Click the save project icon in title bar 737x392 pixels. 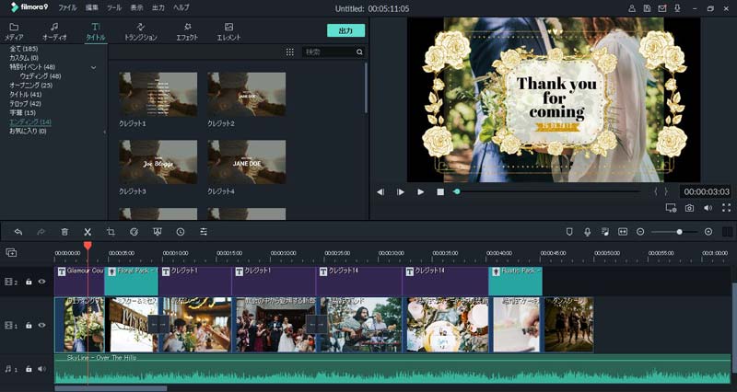pos(648,8)
